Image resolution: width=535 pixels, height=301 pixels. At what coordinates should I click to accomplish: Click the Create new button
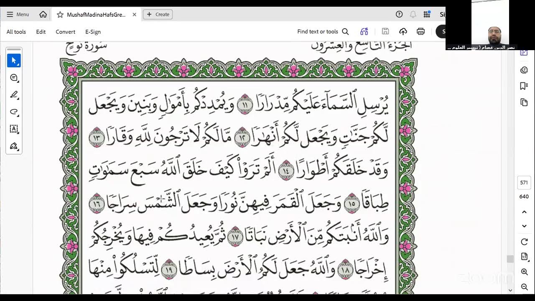pos(158,14)
